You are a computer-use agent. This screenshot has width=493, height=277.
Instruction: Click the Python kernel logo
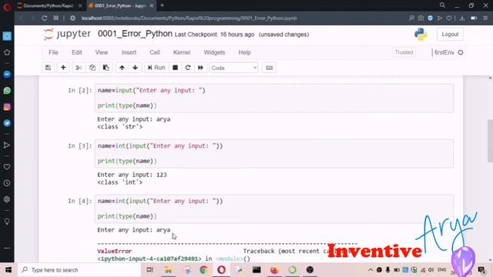pos(421,34)
